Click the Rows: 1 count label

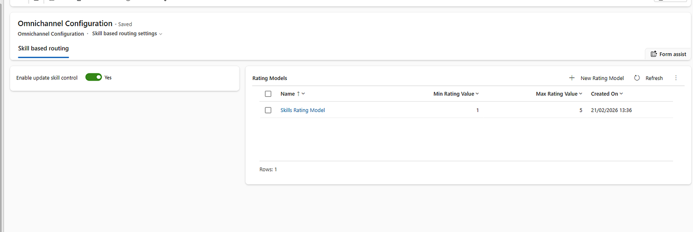click(268, 169)
